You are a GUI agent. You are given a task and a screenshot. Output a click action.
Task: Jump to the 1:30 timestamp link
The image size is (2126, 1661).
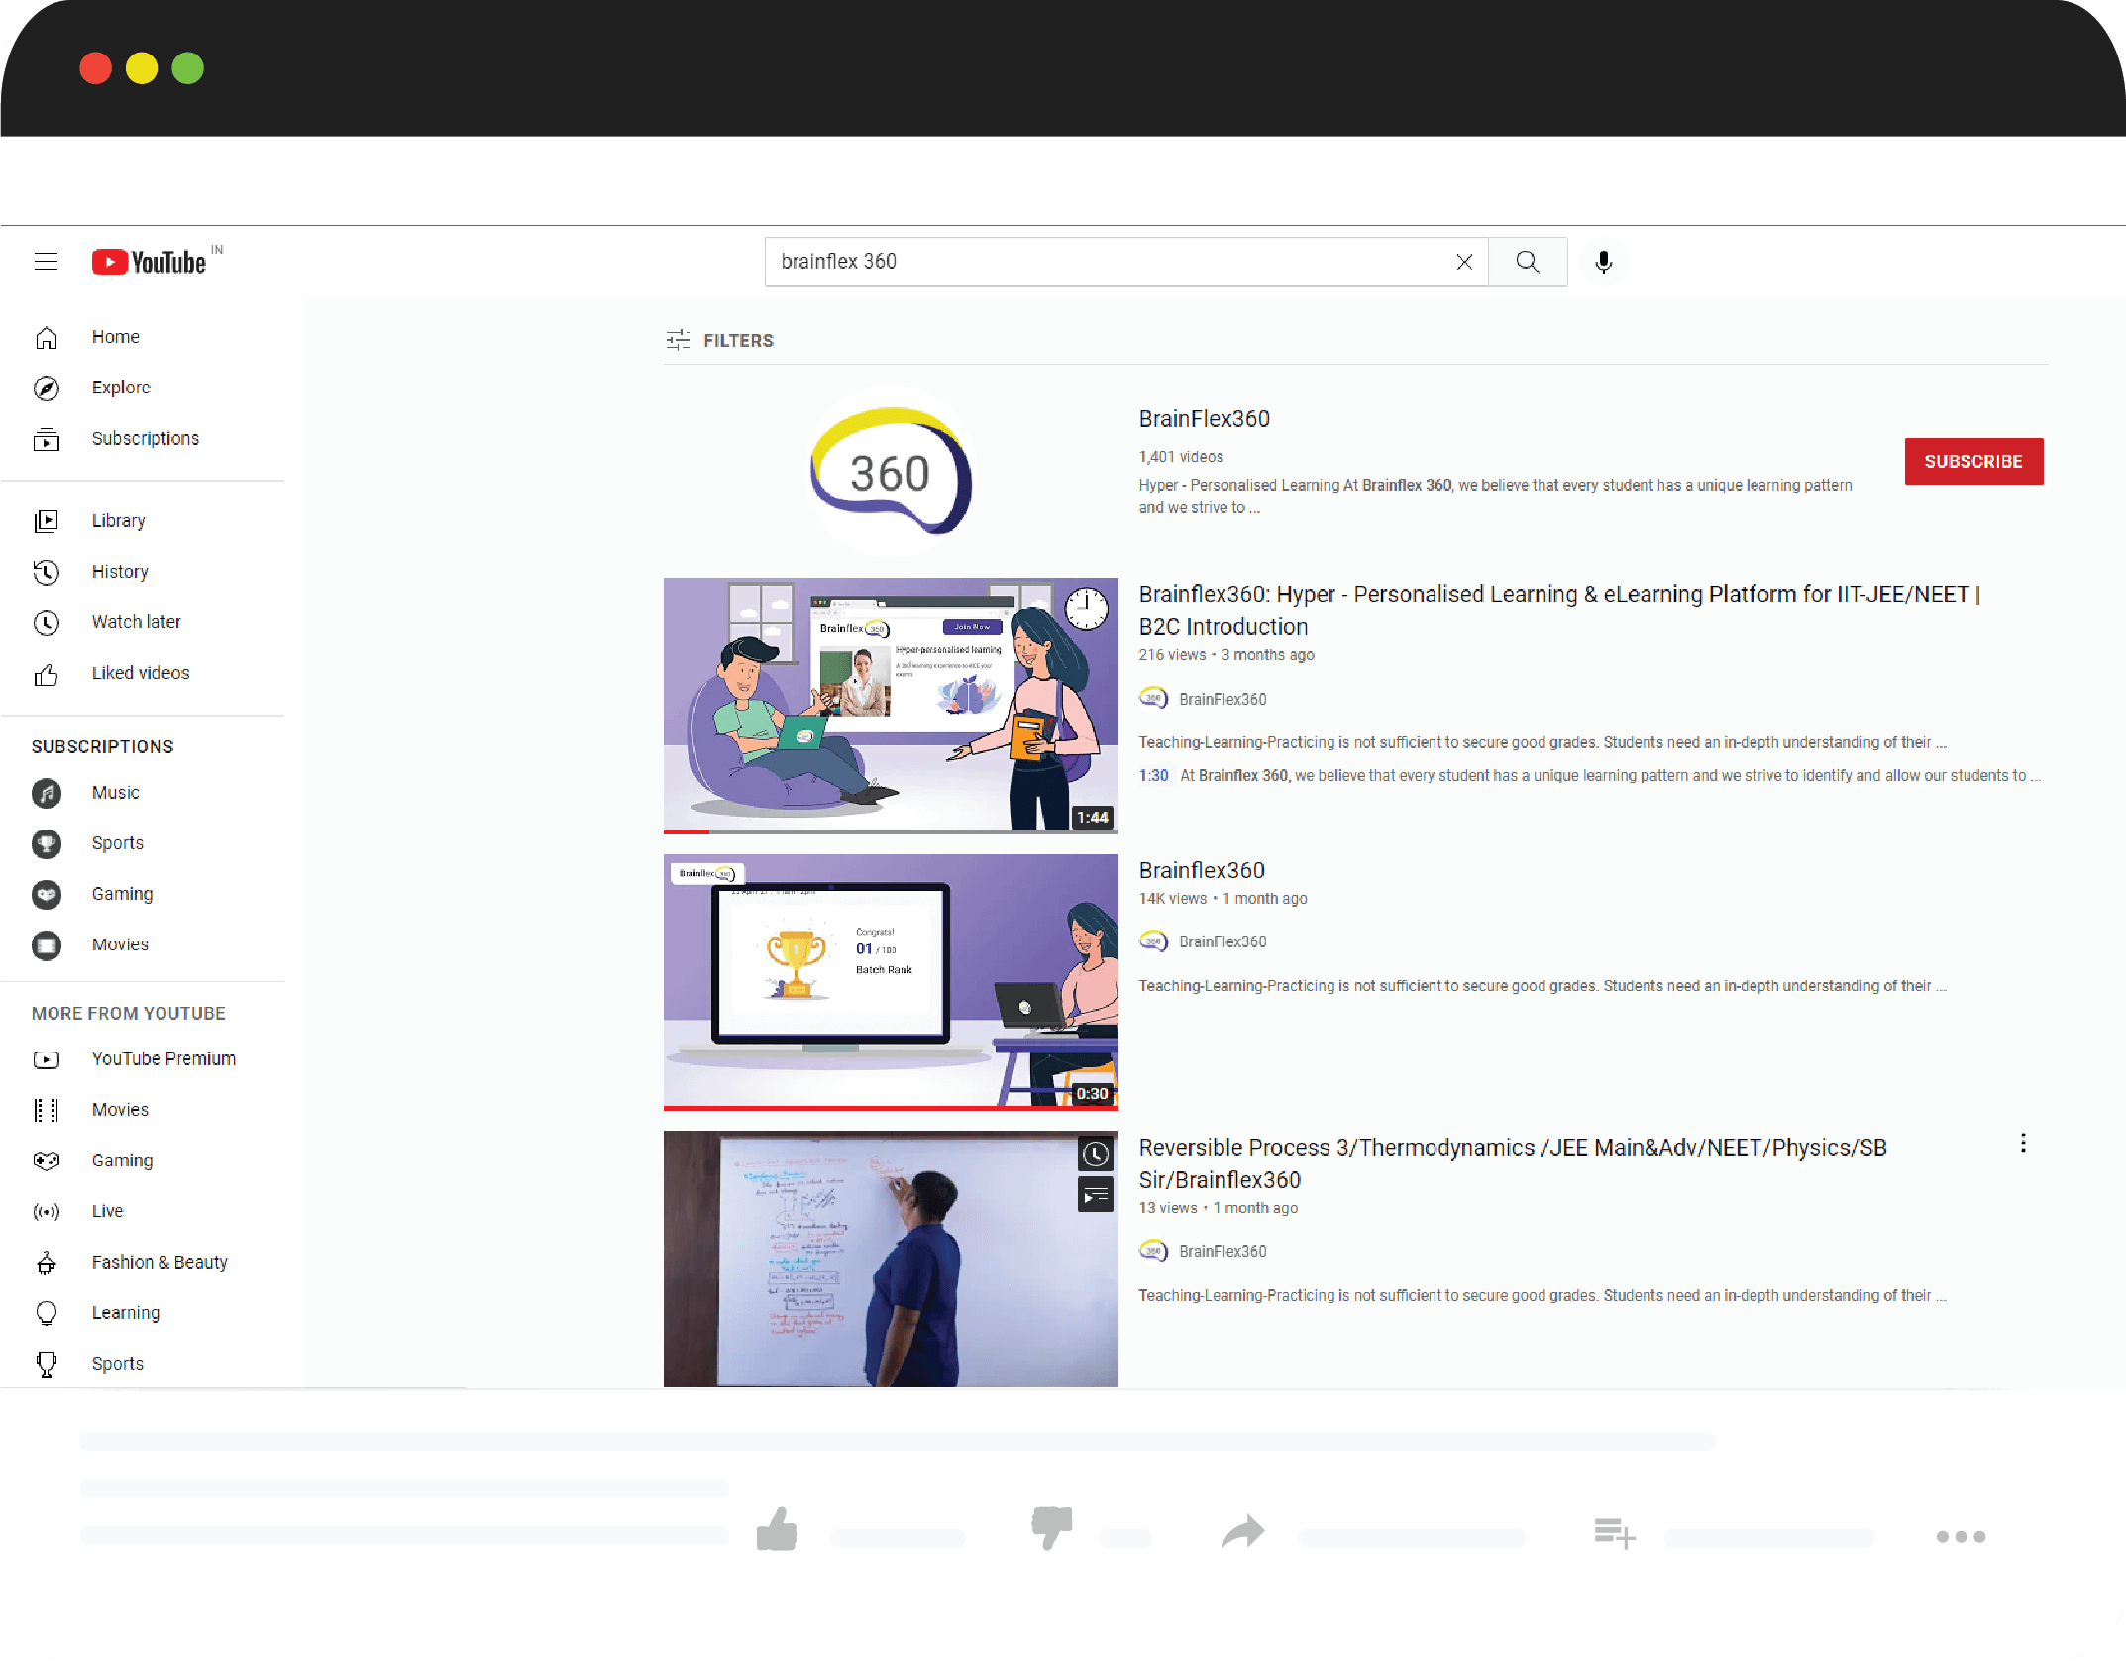[x=1153, y=775]
